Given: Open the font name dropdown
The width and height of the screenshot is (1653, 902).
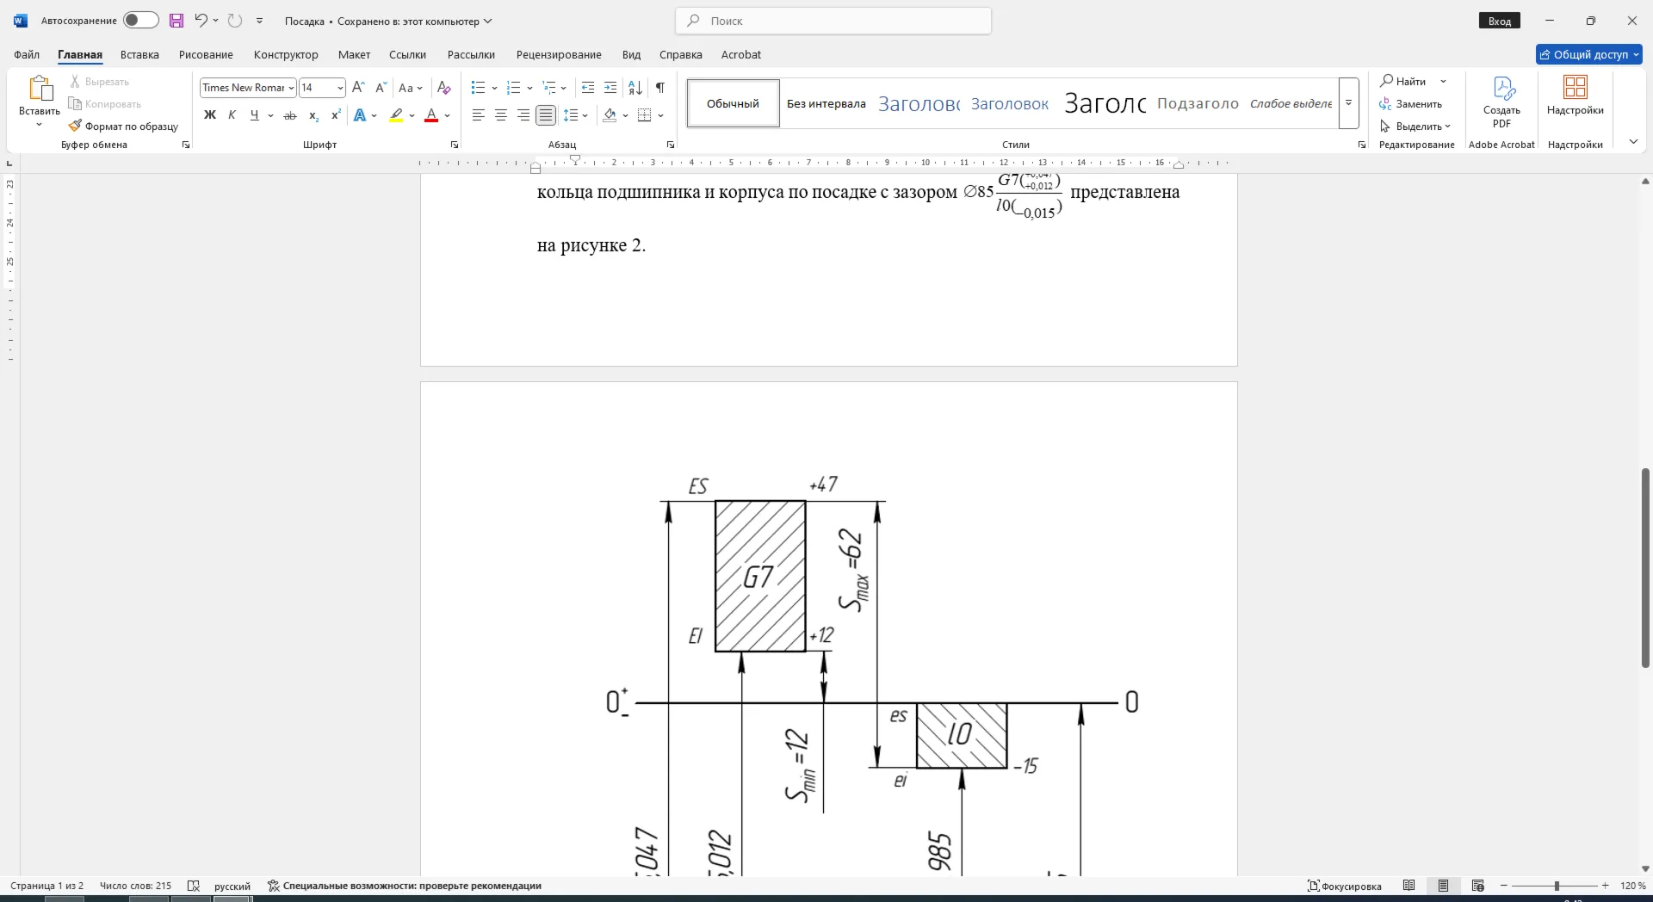Looking at the screenshot, I should (292, 88).
